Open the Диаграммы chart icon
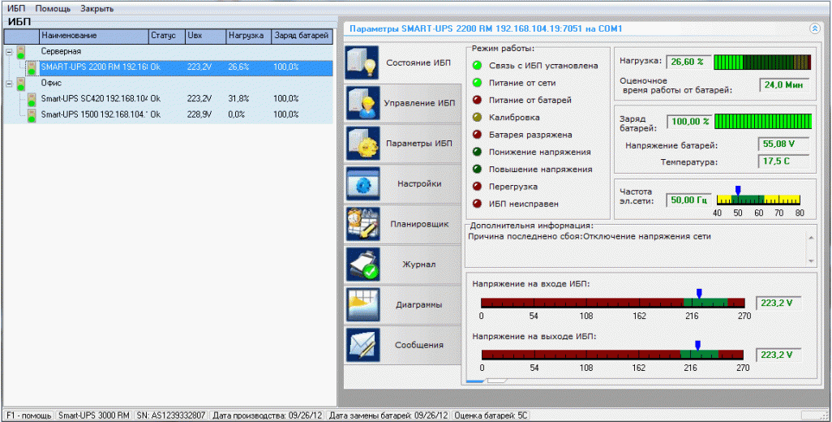Image resolution: width=832 pixels, height=422 pixels. click(x=362, y=304)
